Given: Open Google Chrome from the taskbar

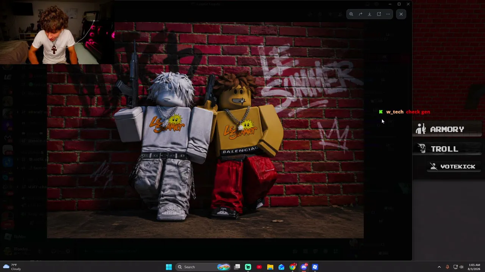Looking at the screenshot, I should pos(293,267).
